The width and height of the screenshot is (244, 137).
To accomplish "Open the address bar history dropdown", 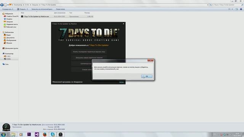I will pos(208,5).
